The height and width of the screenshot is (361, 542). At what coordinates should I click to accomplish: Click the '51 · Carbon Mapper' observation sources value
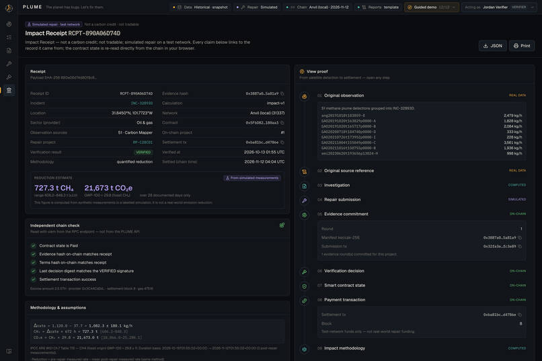point(135,132)
